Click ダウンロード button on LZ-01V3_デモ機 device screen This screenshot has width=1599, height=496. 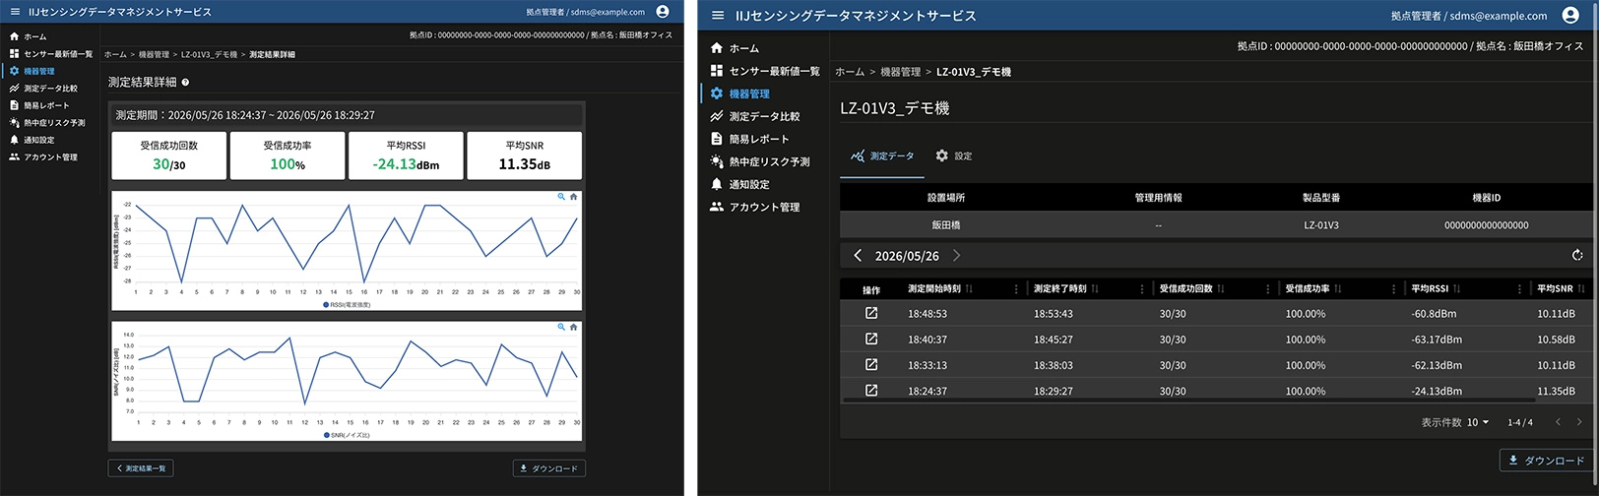[x=1545, y=461]
